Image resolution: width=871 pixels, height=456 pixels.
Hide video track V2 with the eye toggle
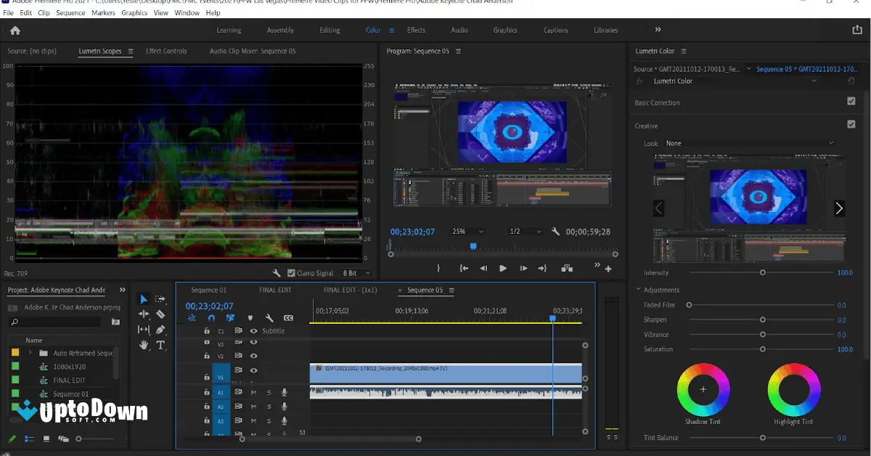pos(254,354)
